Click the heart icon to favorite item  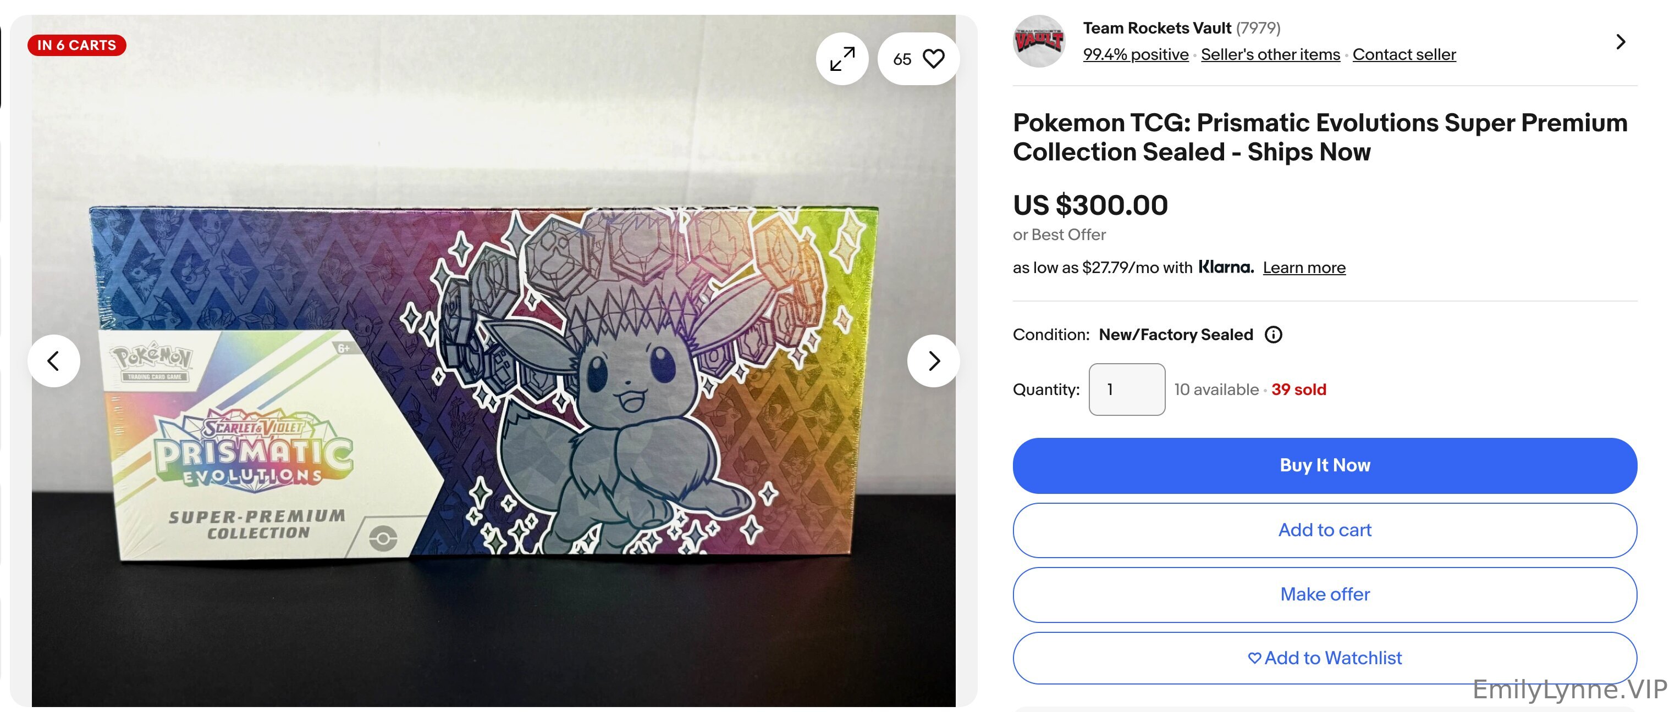pyautogui.click(x=933, y=59)
